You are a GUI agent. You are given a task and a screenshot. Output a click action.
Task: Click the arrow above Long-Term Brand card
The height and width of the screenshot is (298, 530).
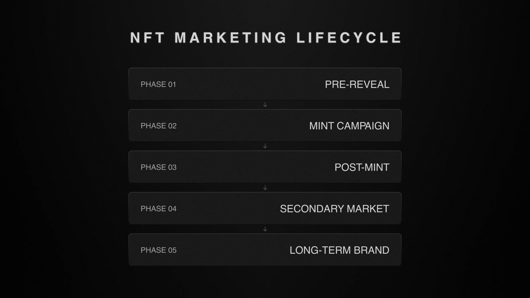[265, 229]
